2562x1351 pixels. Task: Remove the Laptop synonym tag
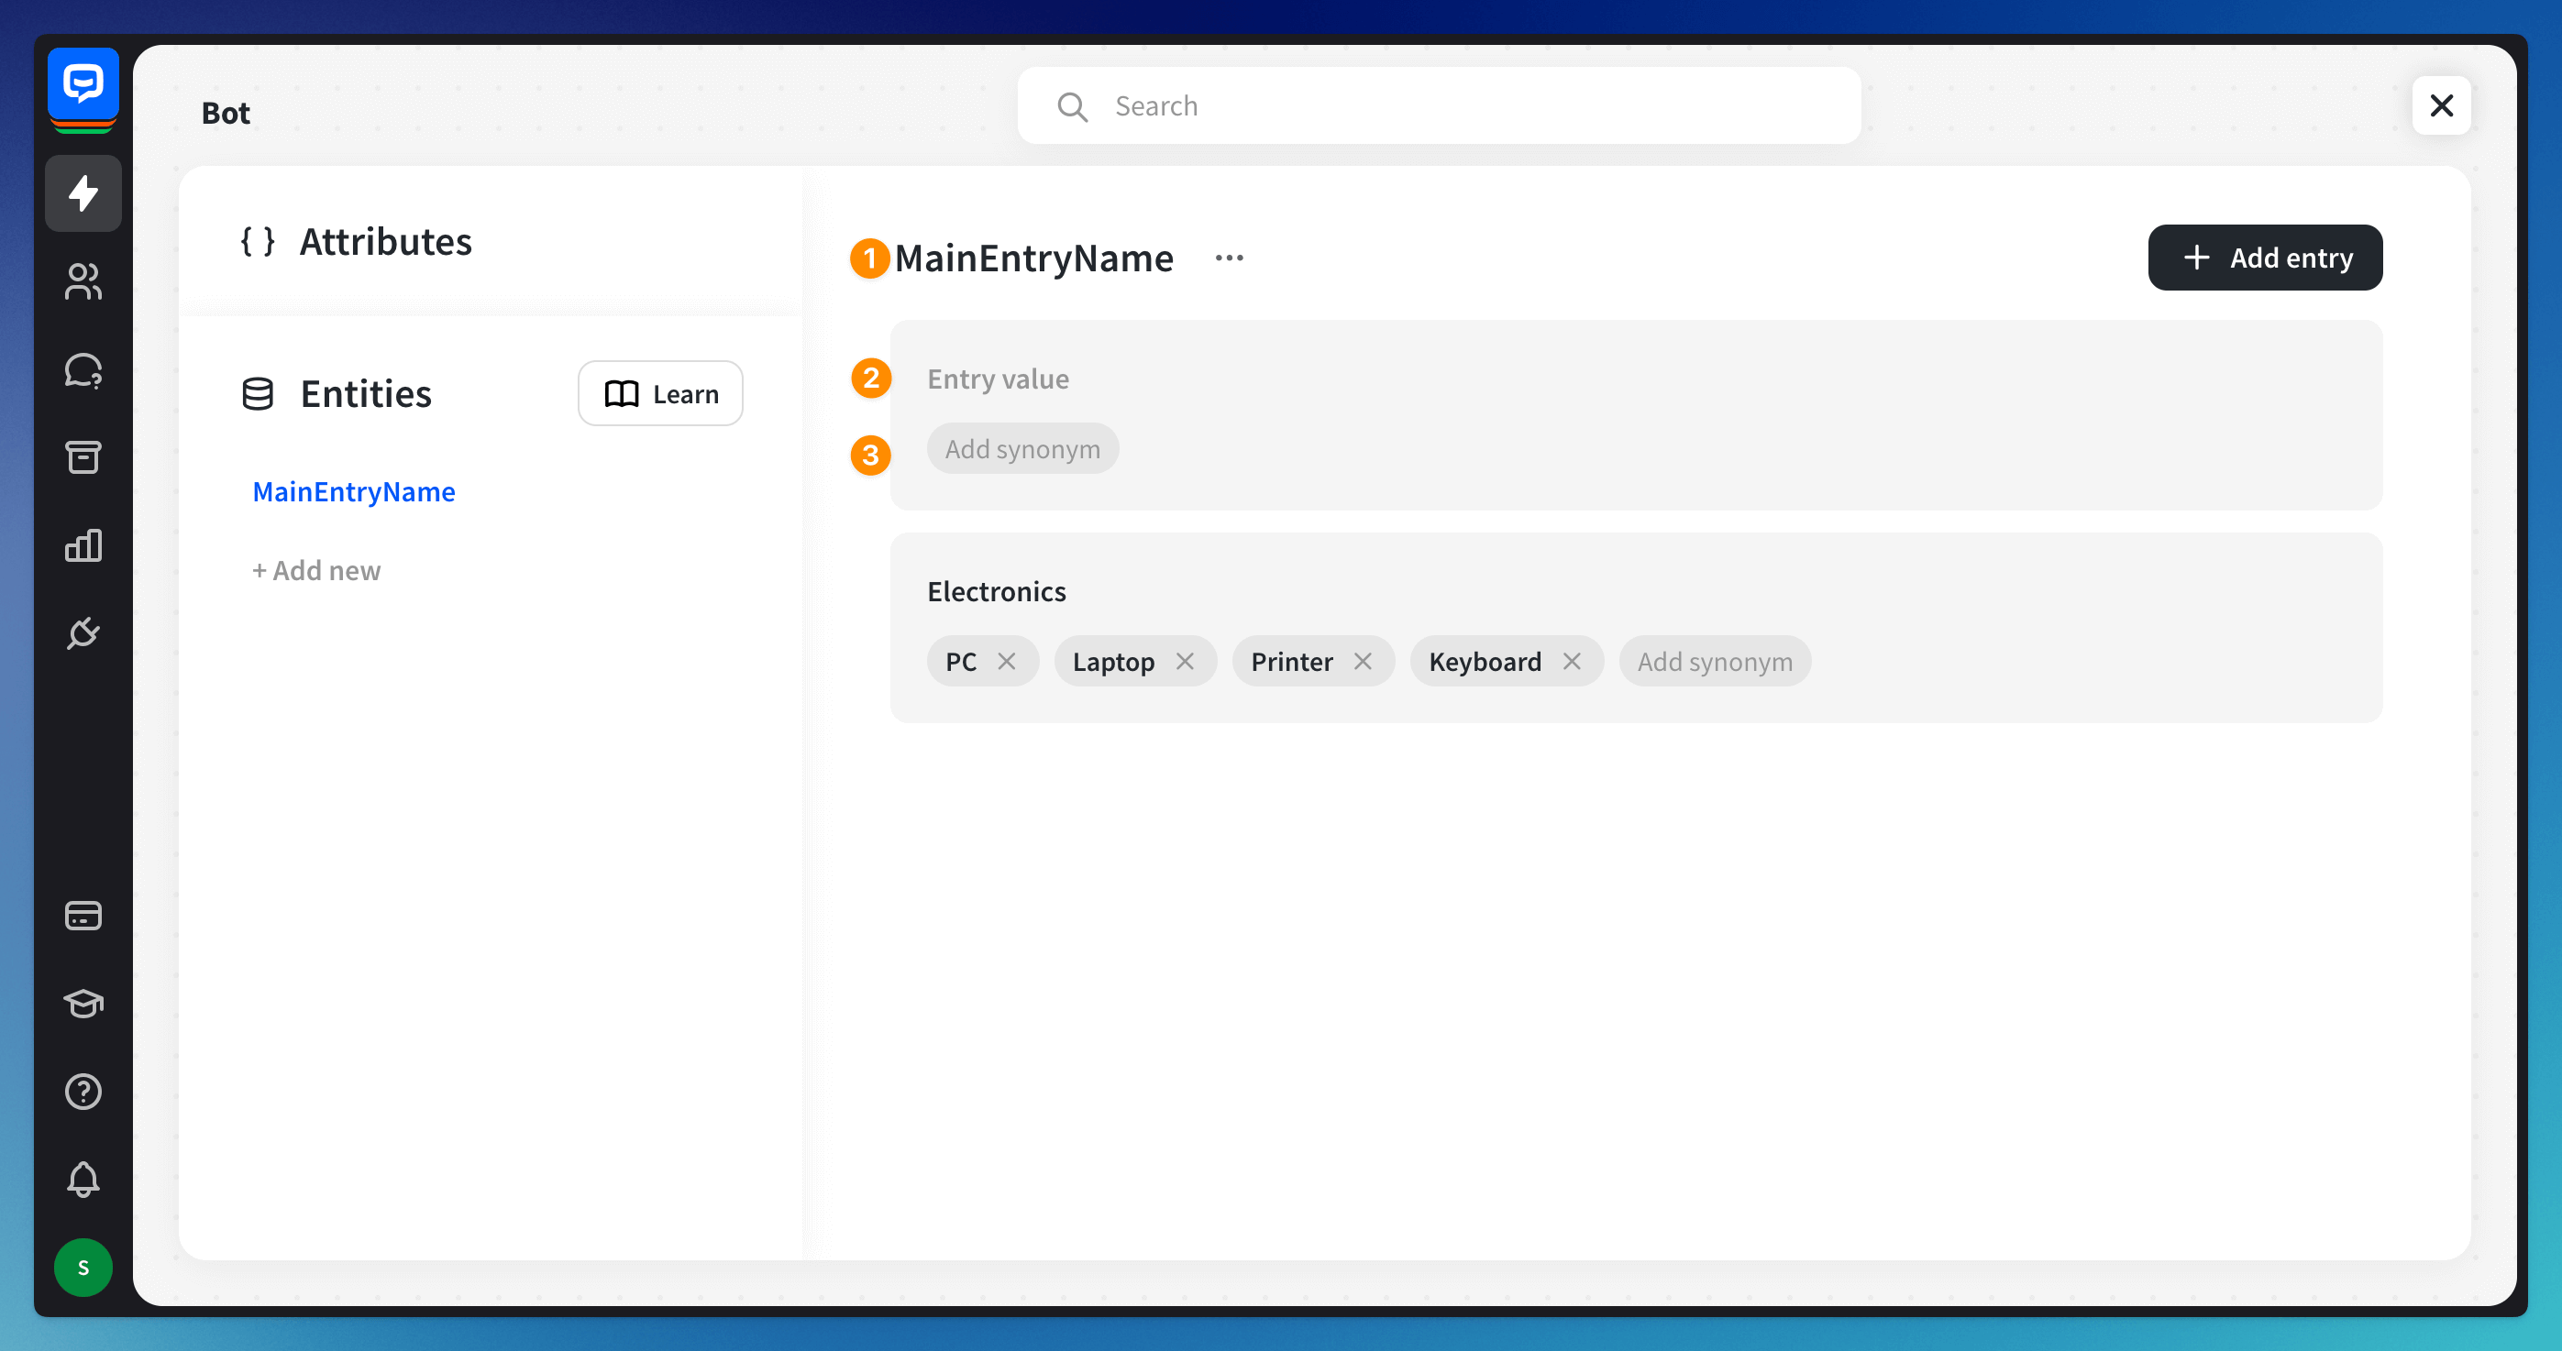(x=1185, y=661)
